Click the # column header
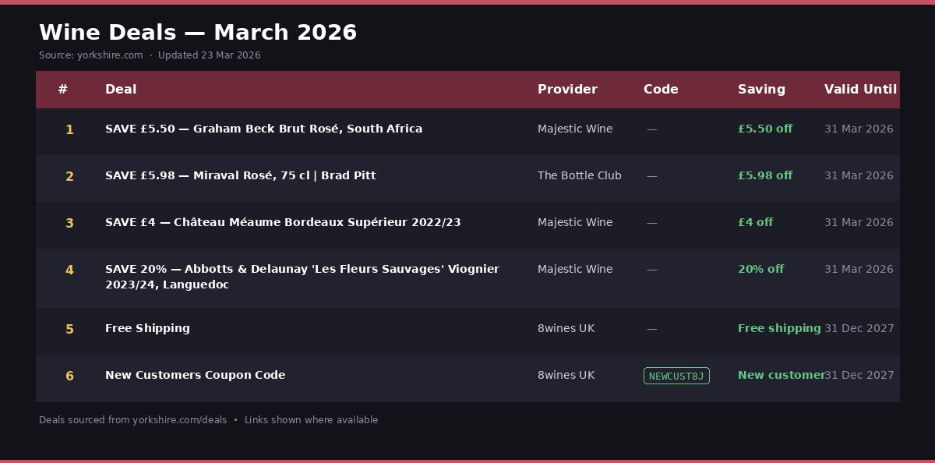 tap(63, 89)
